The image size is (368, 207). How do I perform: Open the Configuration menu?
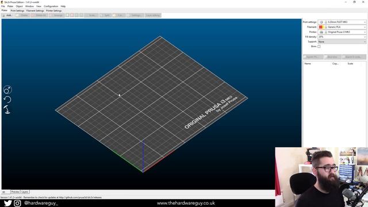coord(51,6)
